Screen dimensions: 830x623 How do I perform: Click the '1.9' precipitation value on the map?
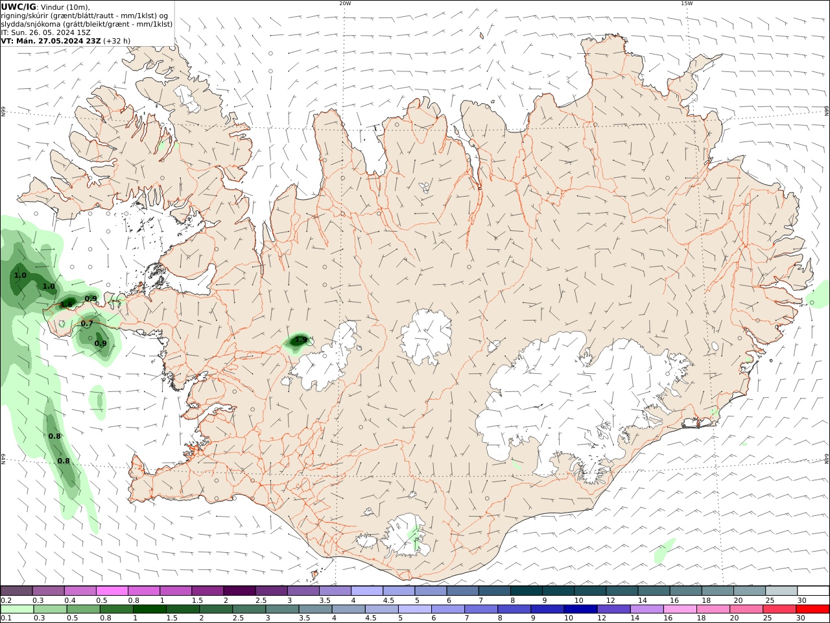click(301, 339)
